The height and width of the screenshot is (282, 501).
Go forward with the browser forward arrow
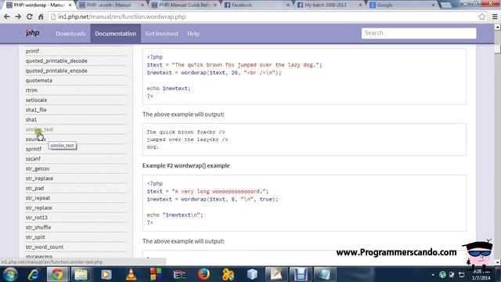(18, 16)
